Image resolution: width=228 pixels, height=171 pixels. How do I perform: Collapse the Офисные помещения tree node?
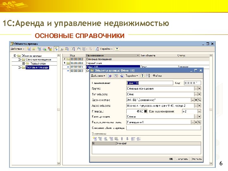19,60
